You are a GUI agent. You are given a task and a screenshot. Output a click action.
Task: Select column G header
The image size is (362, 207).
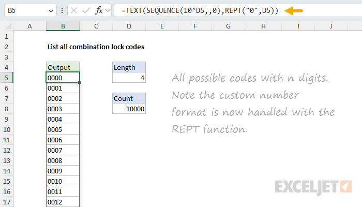pyautogui.click(x=228, y=26)
